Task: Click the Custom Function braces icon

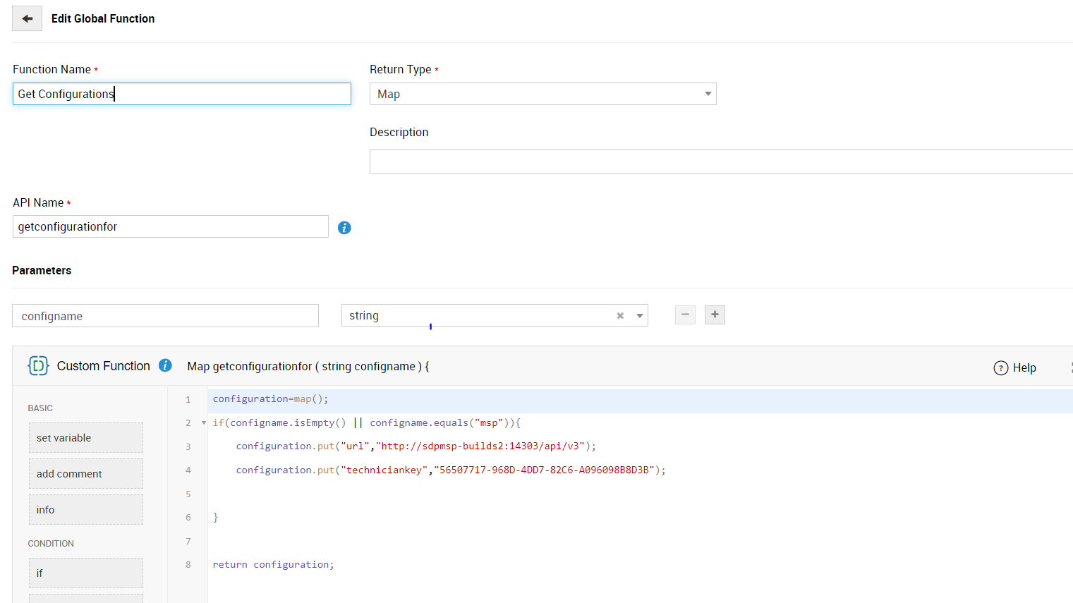Action: (38, 365)
